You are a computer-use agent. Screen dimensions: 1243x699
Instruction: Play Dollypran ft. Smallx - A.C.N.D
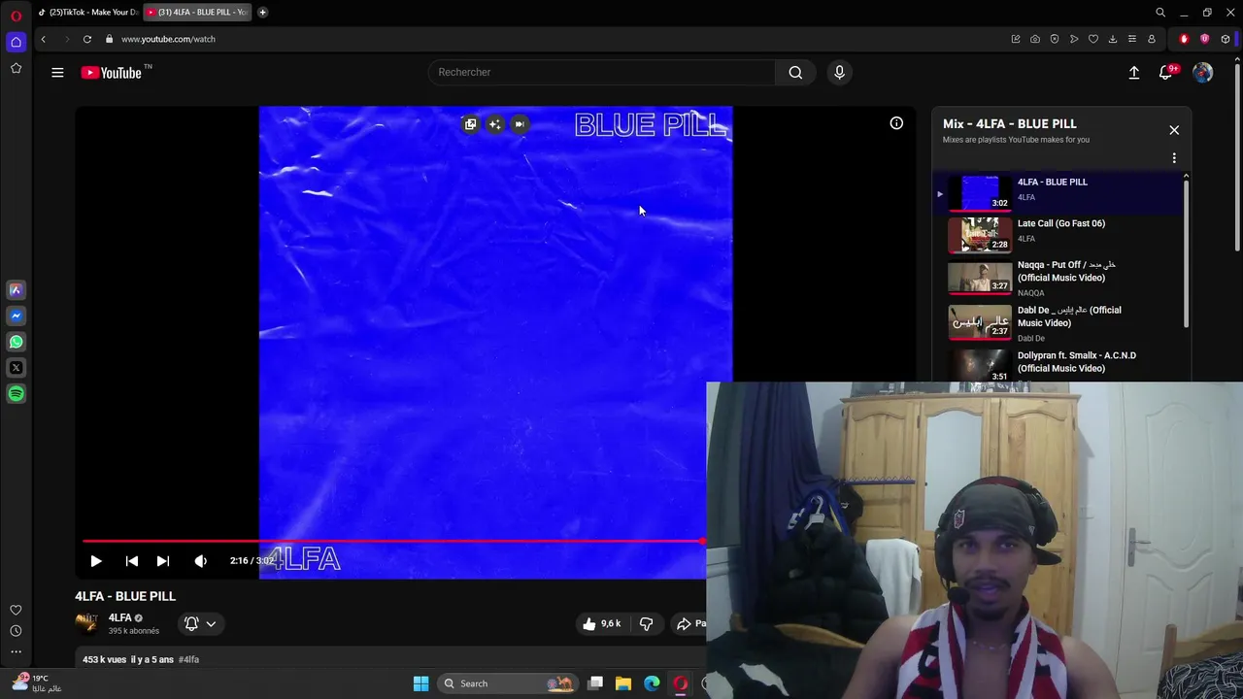point(1058,364)
